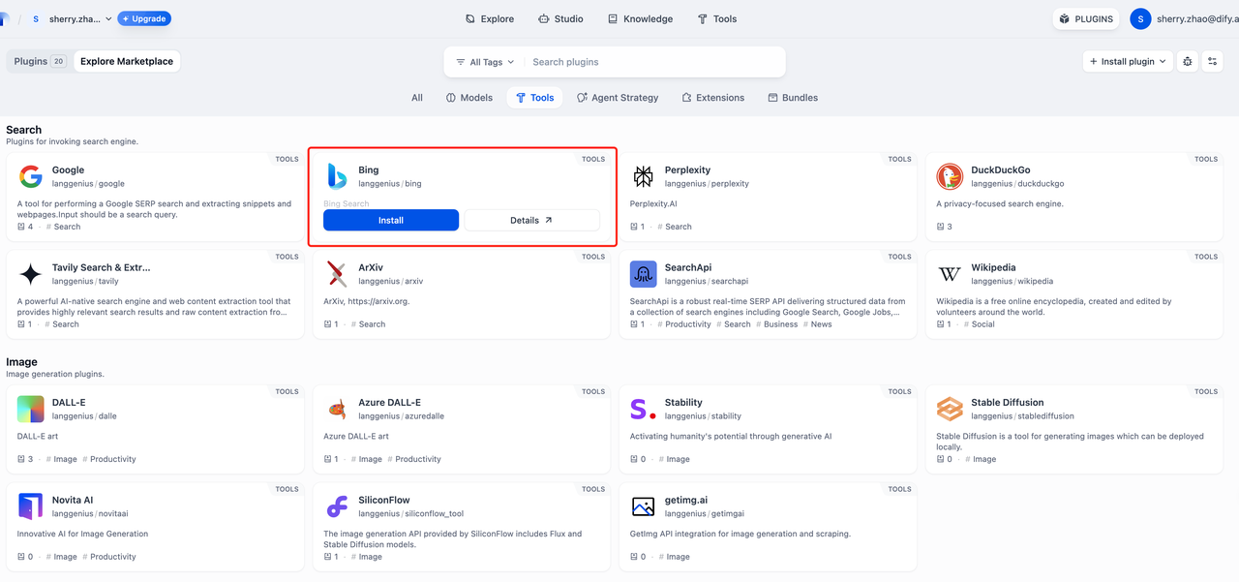Expand the All Tags filter dropdown
Viewport: 1239px width, 582px height.
(x=485, y=62)
